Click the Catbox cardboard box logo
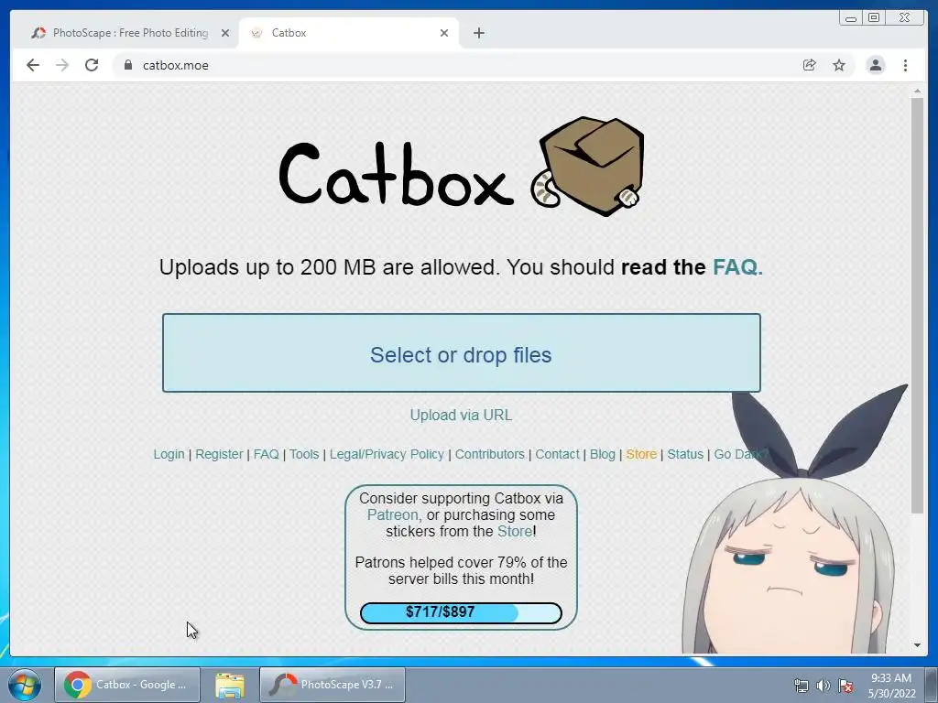The image size is (938, 703). (588, 167)
